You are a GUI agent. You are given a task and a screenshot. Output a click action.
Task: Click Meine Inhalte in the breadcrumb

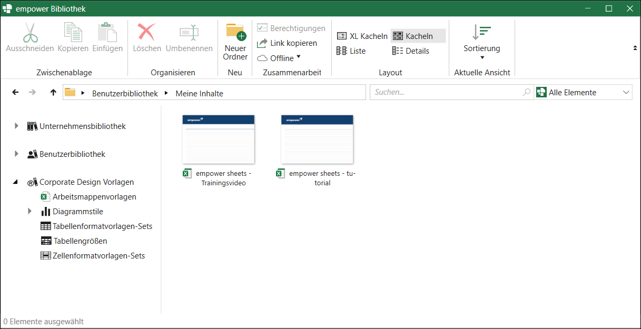coord(199,93)
